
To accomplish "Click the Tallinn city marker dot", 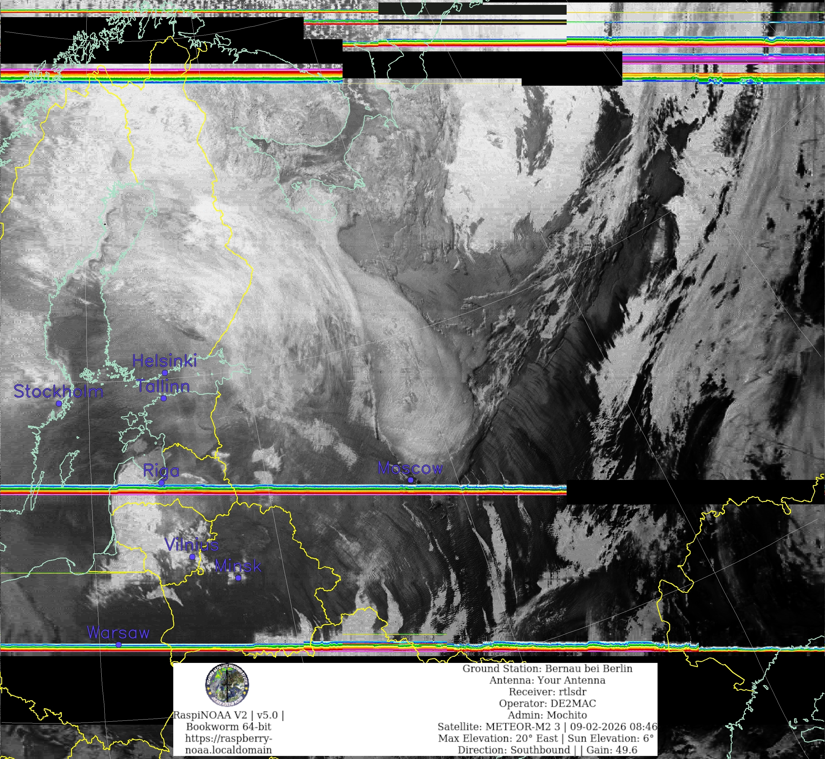I will click(x=163, y=398).
